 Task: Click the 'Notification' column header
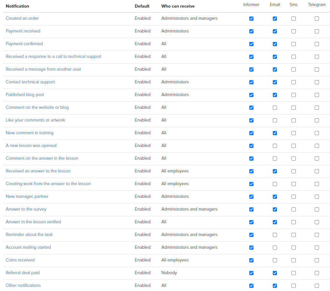coord(17,6)
